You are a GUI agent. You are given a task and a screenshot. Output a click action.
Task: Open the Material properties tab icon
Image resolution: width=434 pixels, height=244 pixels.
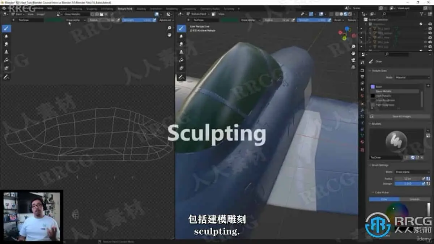[x=362, y=142]
